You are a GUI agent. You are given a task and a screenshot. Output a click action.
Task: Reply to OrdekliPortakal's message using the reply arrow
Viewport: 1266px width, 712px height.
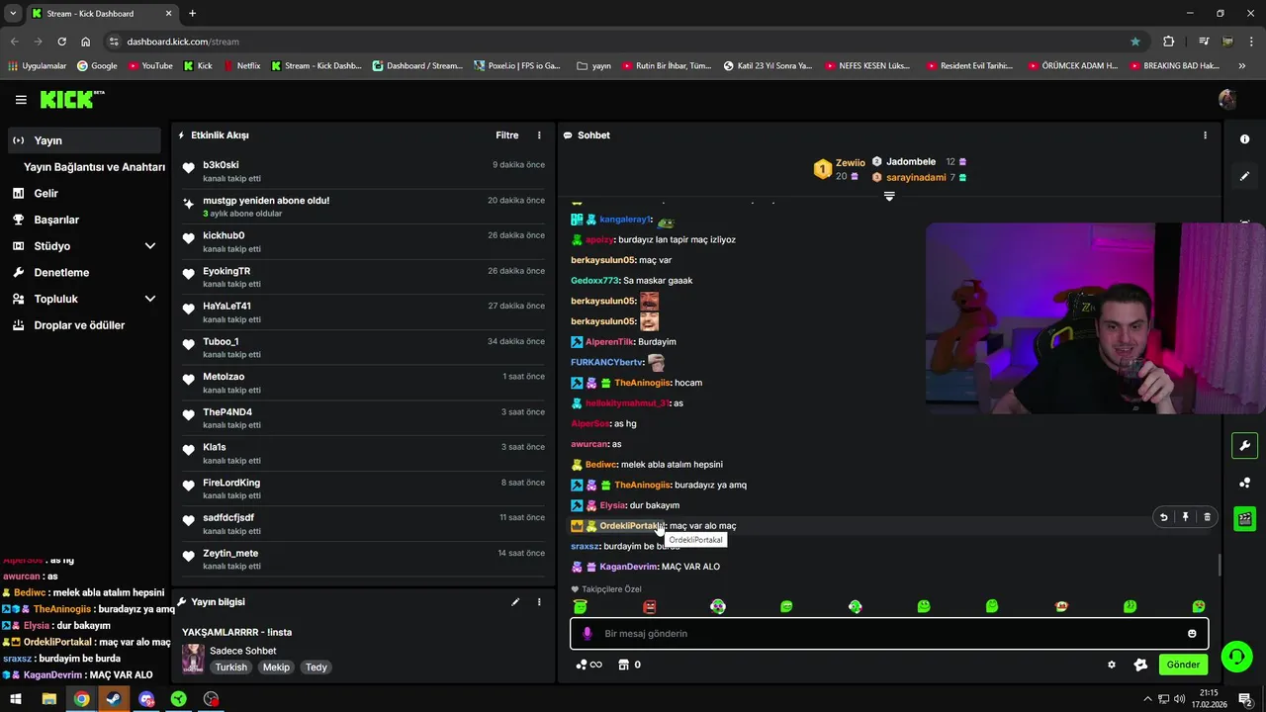point(1163,517)
